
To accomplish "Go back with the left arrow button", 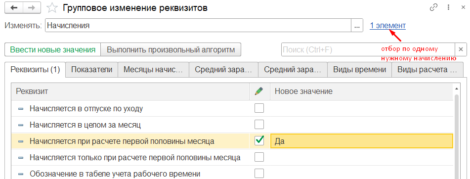I will tap(14, 8).
